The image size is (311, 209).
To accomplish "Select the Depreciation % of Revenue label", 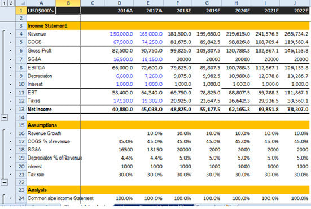I will click(55, 158).
